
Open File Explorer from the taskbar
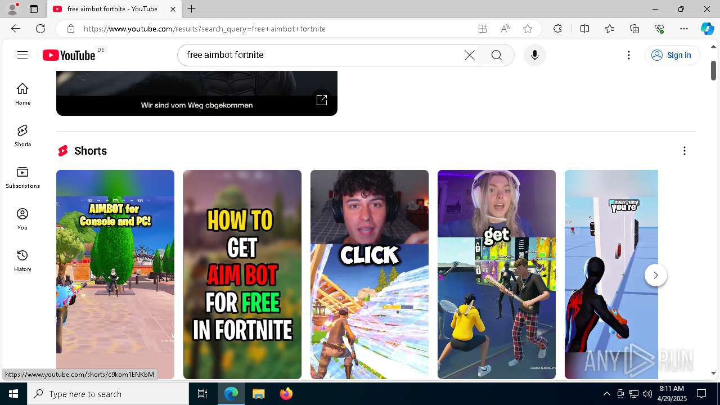pyautogui.click(x=258, y=394)
